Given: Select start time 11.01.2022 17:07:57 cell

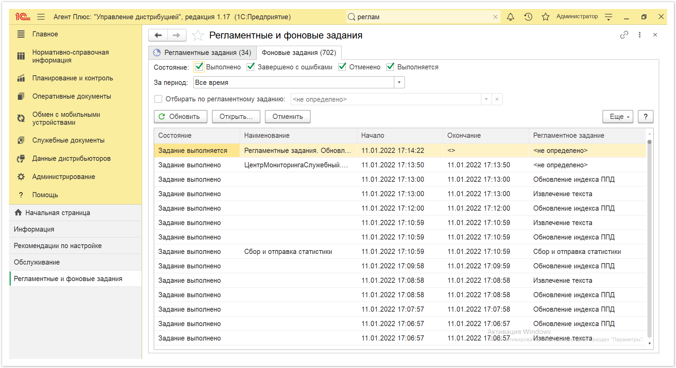Looking at the screenshot, I should (x=400, y=309).
